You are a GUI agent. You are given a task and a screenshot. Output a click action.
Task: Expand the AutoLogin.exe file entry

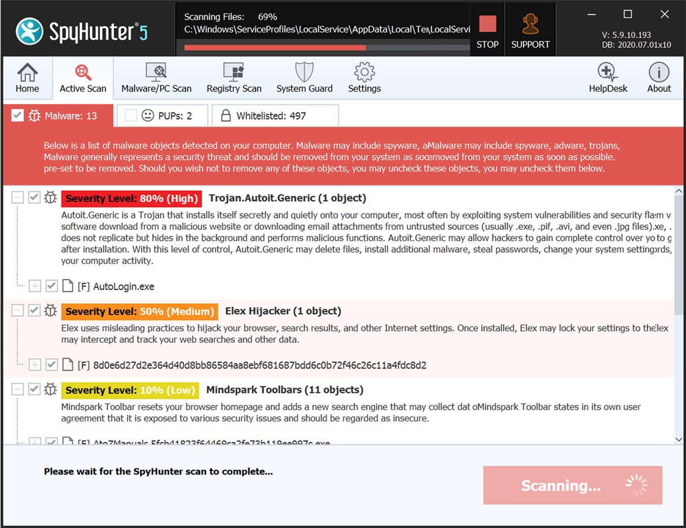click(x=35, y=286)
